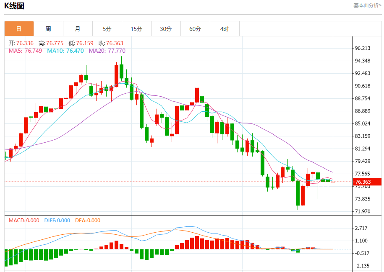Screen dimensions: 384x272
Task: Click the 83.159 price axis label
Action: [x=363, y=136]
